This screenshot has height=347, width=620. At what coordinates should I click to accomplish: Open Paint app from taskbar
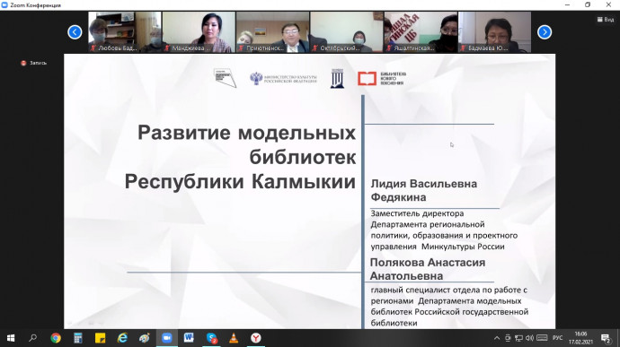(x=145, y=338)
